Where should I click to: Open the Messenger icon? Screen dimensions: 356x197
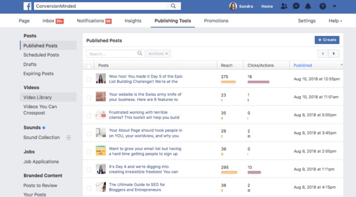(296, 6)
